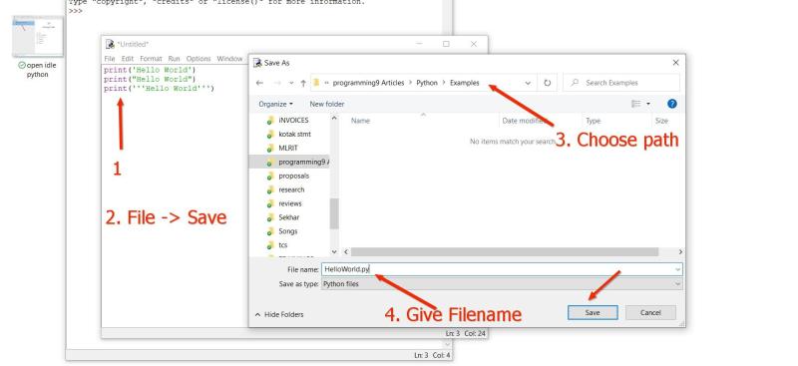
Task: Open Format menu in Untitled editor
Action: [151, 59]
